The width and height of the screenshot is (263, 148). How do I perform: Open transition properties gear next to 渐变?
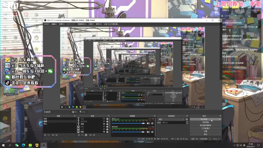coord(187,119)
